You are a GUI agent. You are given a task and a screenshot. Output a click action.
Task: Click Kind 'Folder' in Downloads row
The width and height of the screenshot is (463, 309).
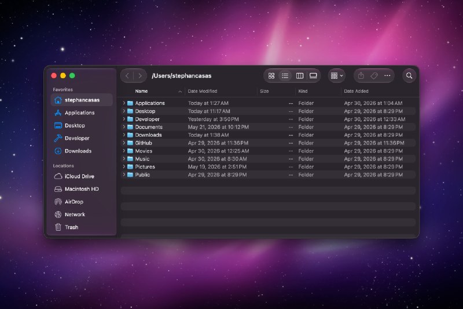tap(306, 135)
